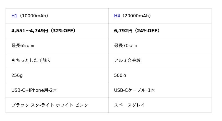Click the 32%OFF discount label
Screen dimensions: 222x121
(64, 31)
